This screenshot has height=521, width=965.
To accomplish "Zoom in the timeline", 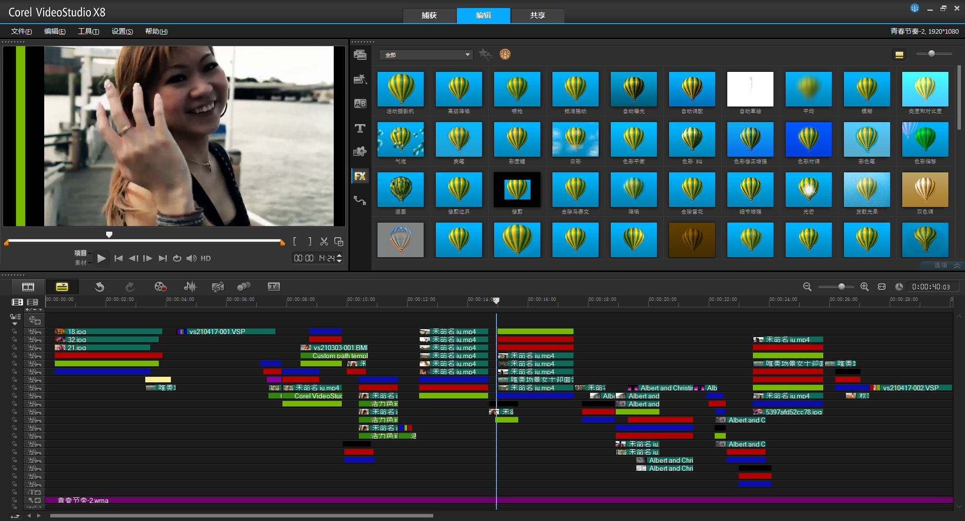I will (864, 286).
